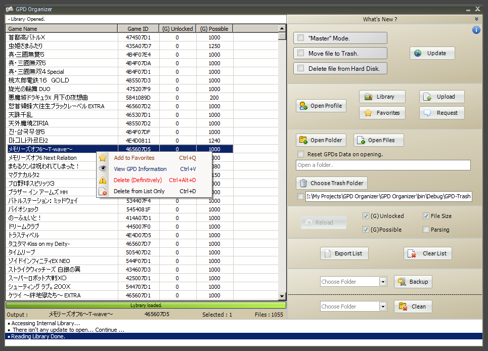The width and height of the screenshot is (488, 351).
Task: Select Add to Favorites in context menu
Action: pos(134,158)
